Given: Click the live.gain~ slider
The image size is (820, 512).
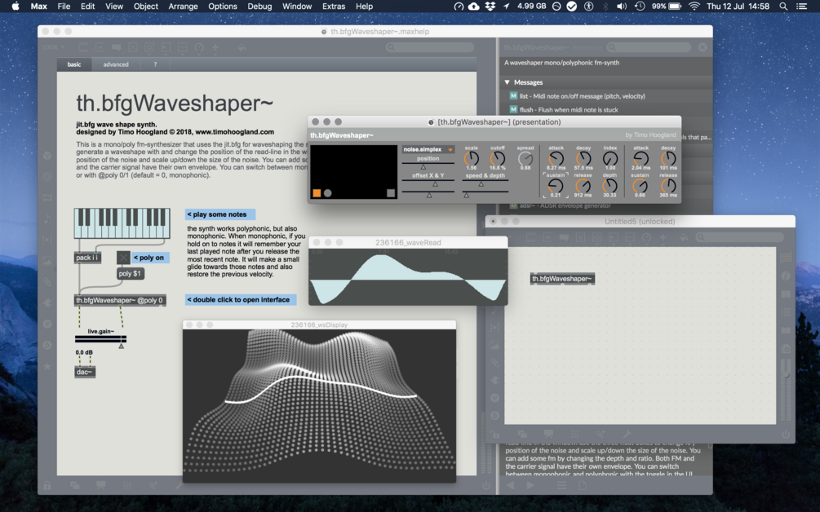Looking at the screenshot, I should (100, 341).
